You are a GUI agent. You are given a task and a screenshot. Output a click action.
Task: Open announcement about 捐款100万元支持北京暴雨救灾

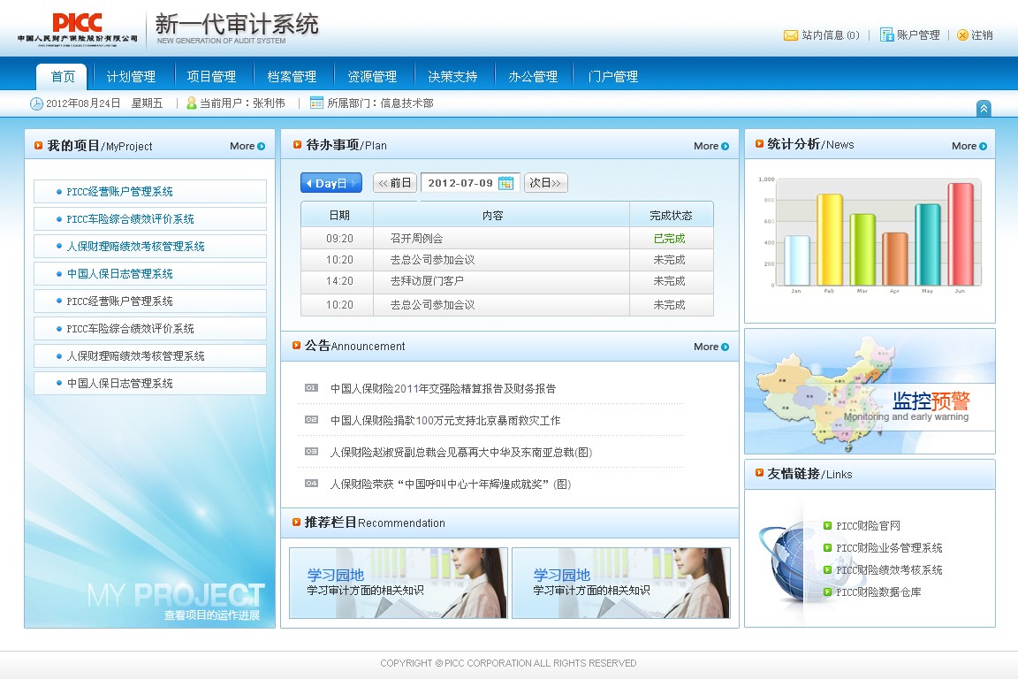point(445,420)
